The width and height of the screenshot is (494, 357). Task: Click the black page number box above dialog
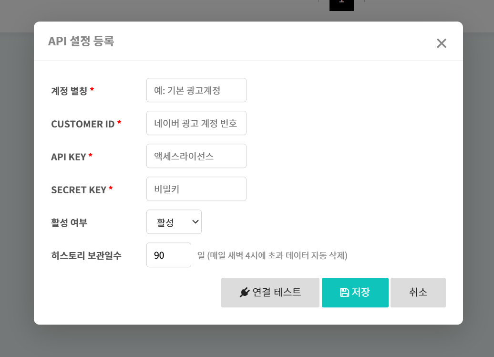point(341,4)
